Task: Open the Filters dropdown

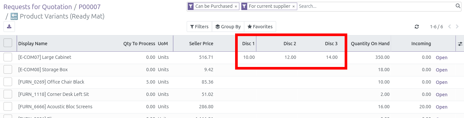Action: point(199,27)
